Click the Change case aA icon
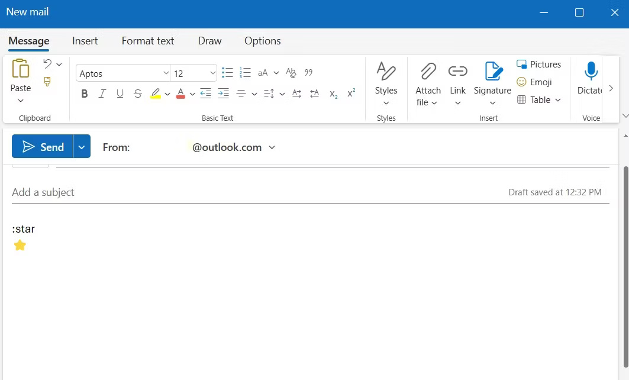Image resolution: width=629 pixels, height=380 pixels. tap(263, 73)
